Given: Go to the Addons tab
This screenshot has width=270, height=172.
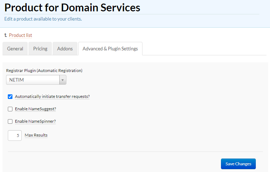Looking at the screenshot, I should [x=65, y=49].
